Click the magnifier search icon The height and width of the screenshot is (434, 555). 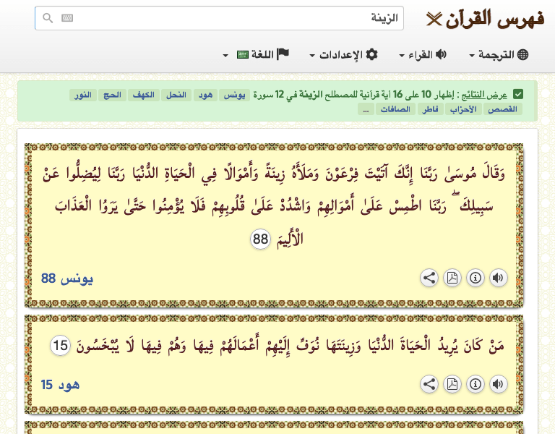48,18
